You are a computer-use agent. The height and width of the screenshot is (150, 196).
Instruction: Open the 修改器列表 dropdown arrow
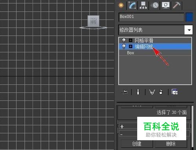click(x=189, y=30)
